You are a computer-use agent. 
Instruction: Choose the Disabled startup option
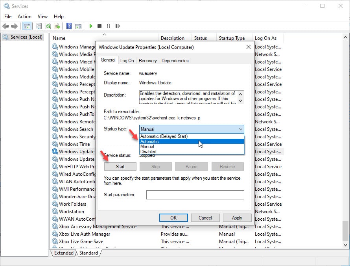[x=192, y=152]
